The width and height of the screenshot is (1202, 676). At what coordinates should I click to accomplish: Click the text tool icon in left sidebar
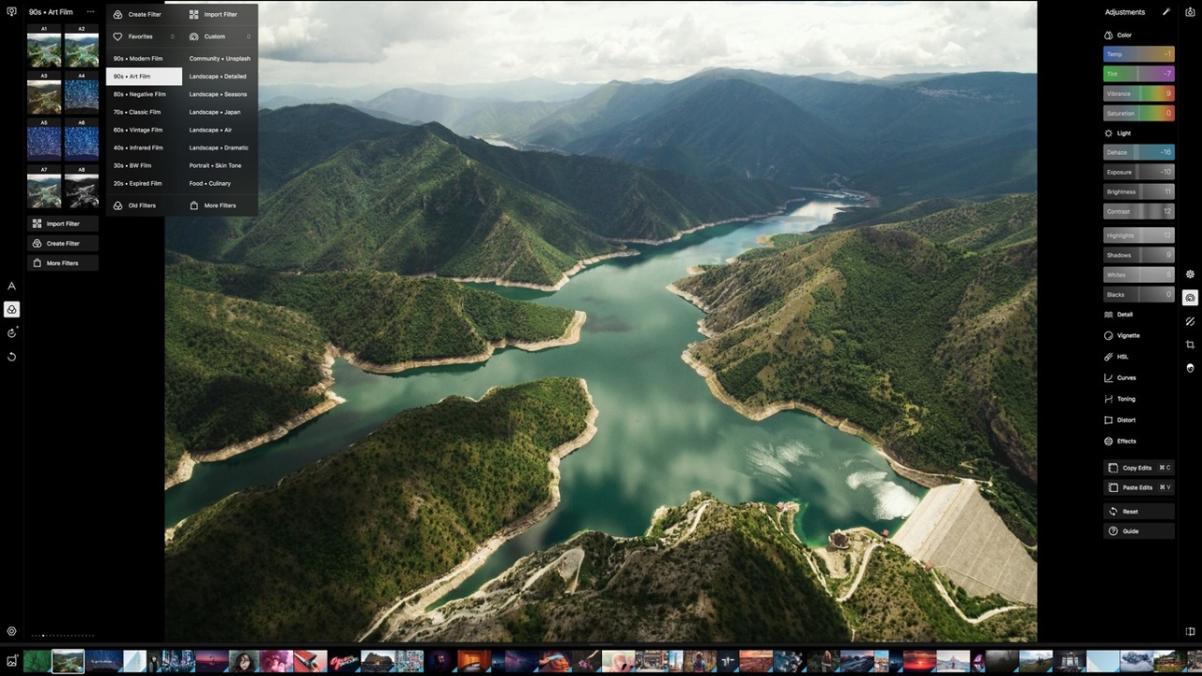click(x=11, y=286)
